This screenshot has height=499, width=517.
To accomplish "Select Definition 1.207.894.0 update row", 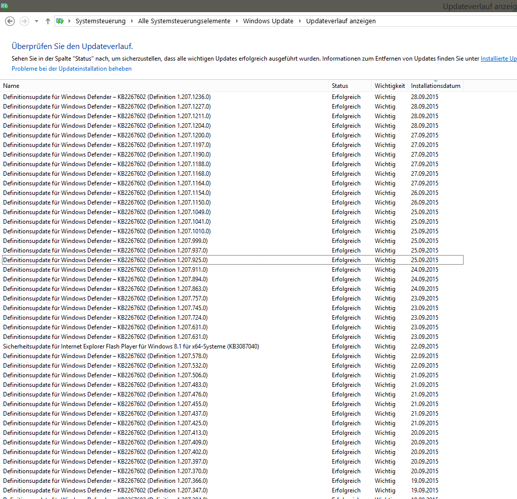I will pos(233,279).
